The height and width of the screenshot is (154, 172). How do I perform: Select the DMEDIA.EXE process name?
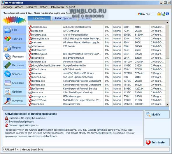pos(39,50)
